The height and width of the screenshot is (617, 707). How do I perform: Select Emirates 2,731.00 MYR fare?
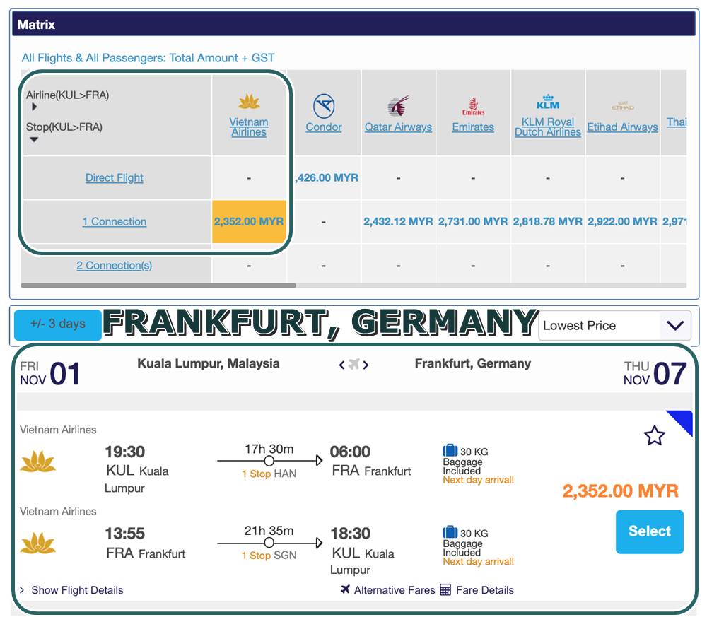point(473,222)
